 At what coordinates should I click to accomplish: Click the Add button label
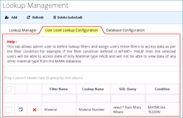pyautogui.click(x=14, y=17)
